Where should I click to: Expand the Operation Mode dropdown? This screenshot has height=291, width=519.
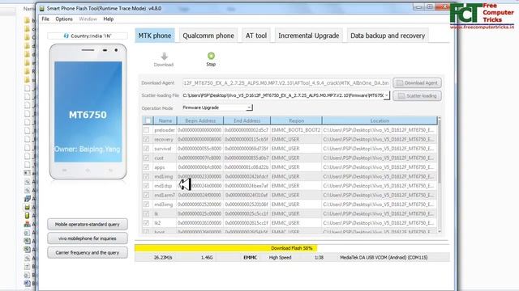click(x=249, y=108)
